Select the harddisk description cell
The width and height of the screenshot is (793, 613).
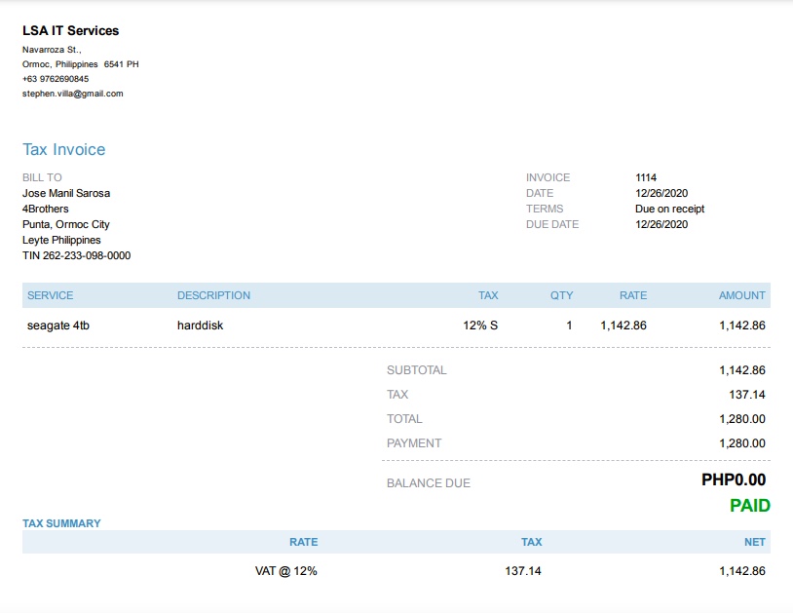(200, 326)
